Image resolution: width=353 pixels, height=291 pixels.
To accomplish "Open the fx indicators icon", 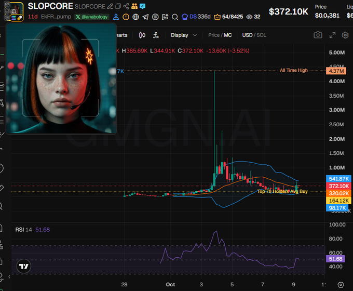I will click(x=156, y=35).
